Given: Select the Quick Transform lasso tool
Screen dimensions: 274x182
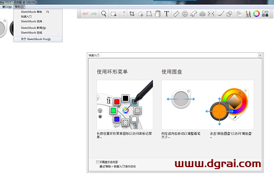Looking at the screenshot, I should (x=140, y=14).
